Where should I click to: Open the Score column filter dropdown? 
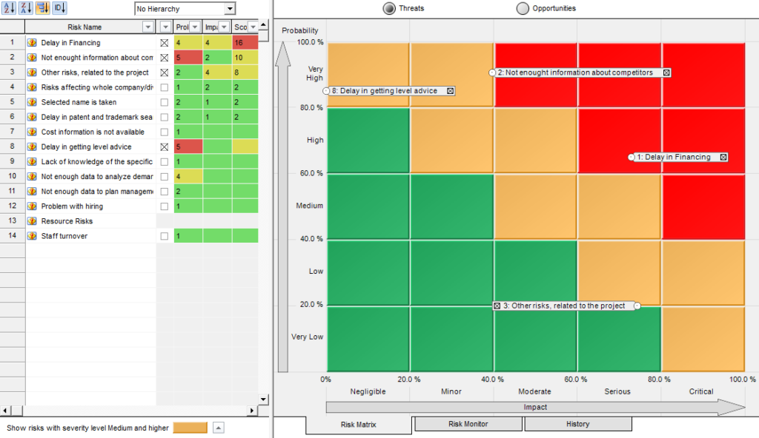252,27
